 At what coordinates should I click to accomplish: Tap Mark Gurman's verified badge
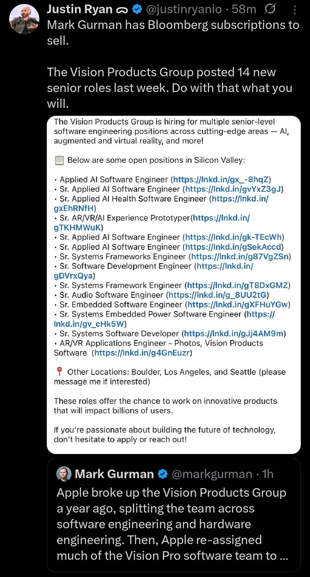[162, 474]
